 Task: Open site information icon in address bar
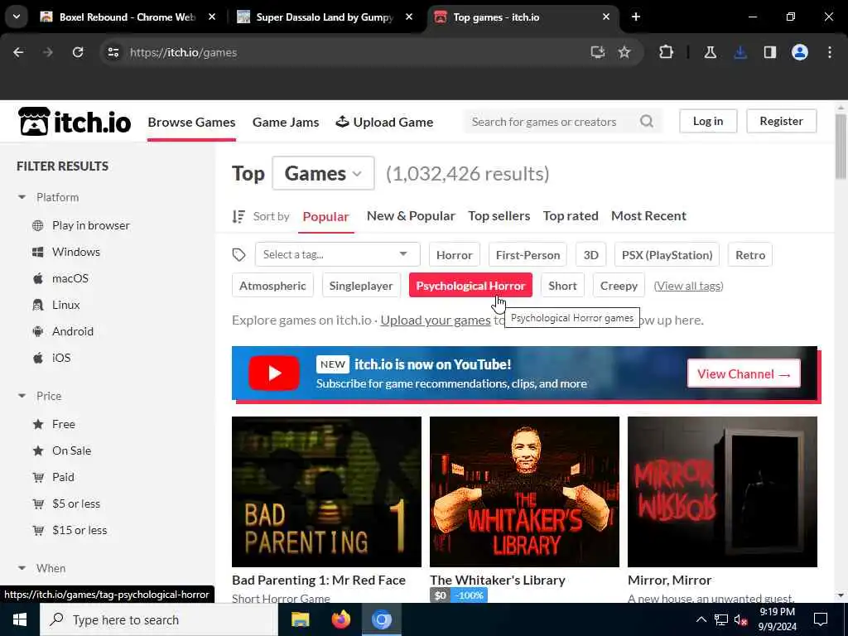pyautogui.click(x=113, y=52)
